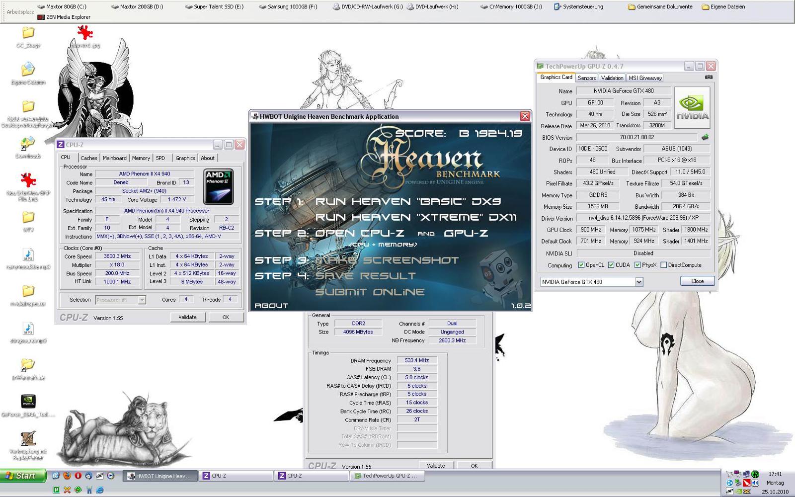The height and width of the screenshot is (497, 795).
Task: Launch Firefox from the quick launch bar
Action: pyautogui.click(x=67, y=475)
